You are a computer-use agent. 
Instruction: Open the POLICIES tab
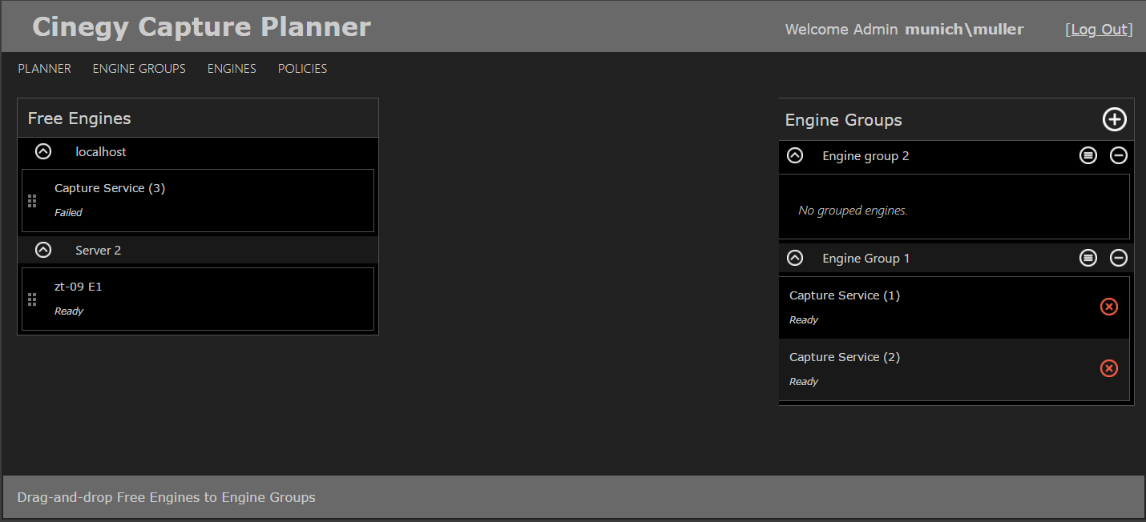(x=302, y=68)
